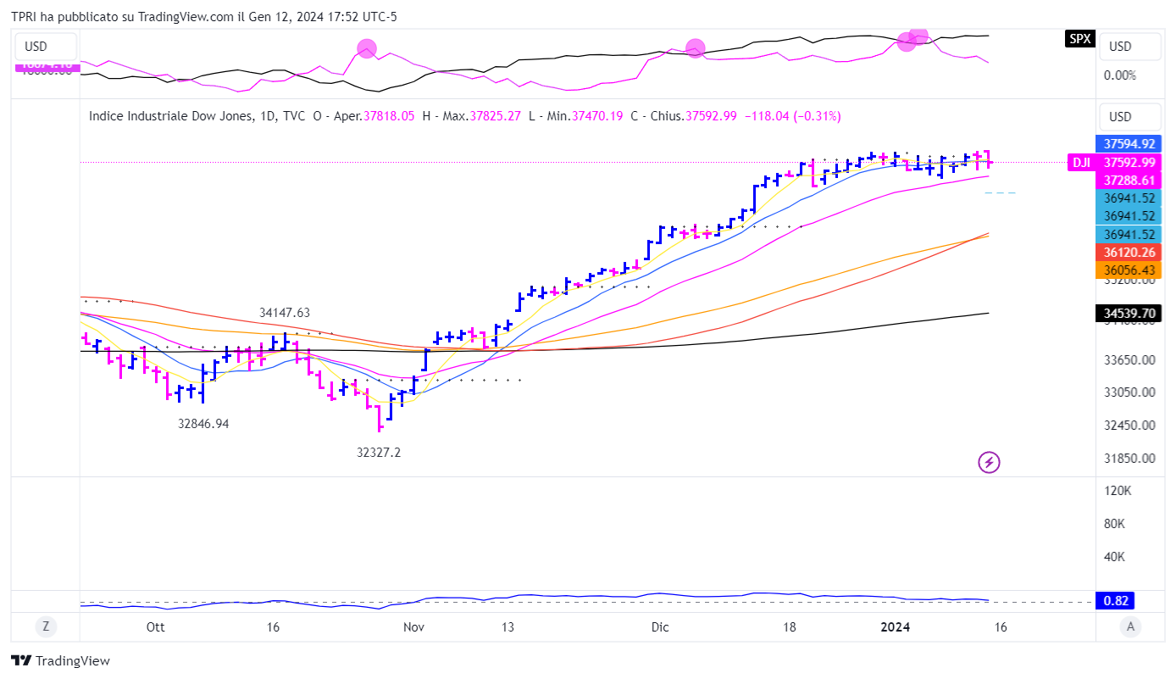The image size is (1176, 679).
Task: Click the 32327.2 low price label
Action: (x=379, y=453)
